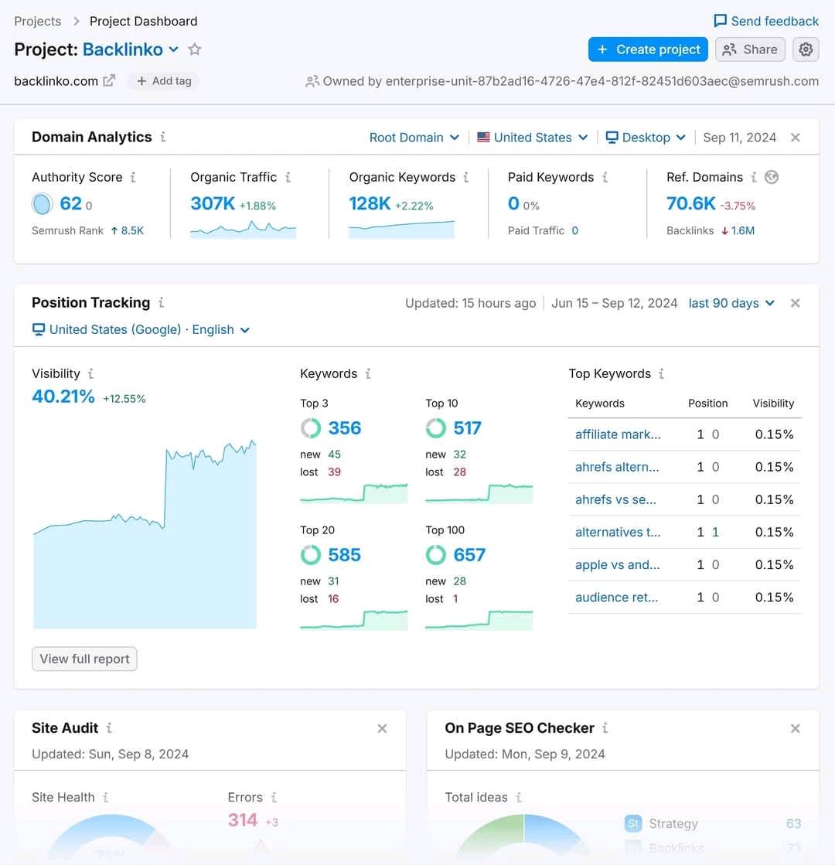835x865 pixels.
Task: Open the Root Domain dropdown
Action: point(414,138)
